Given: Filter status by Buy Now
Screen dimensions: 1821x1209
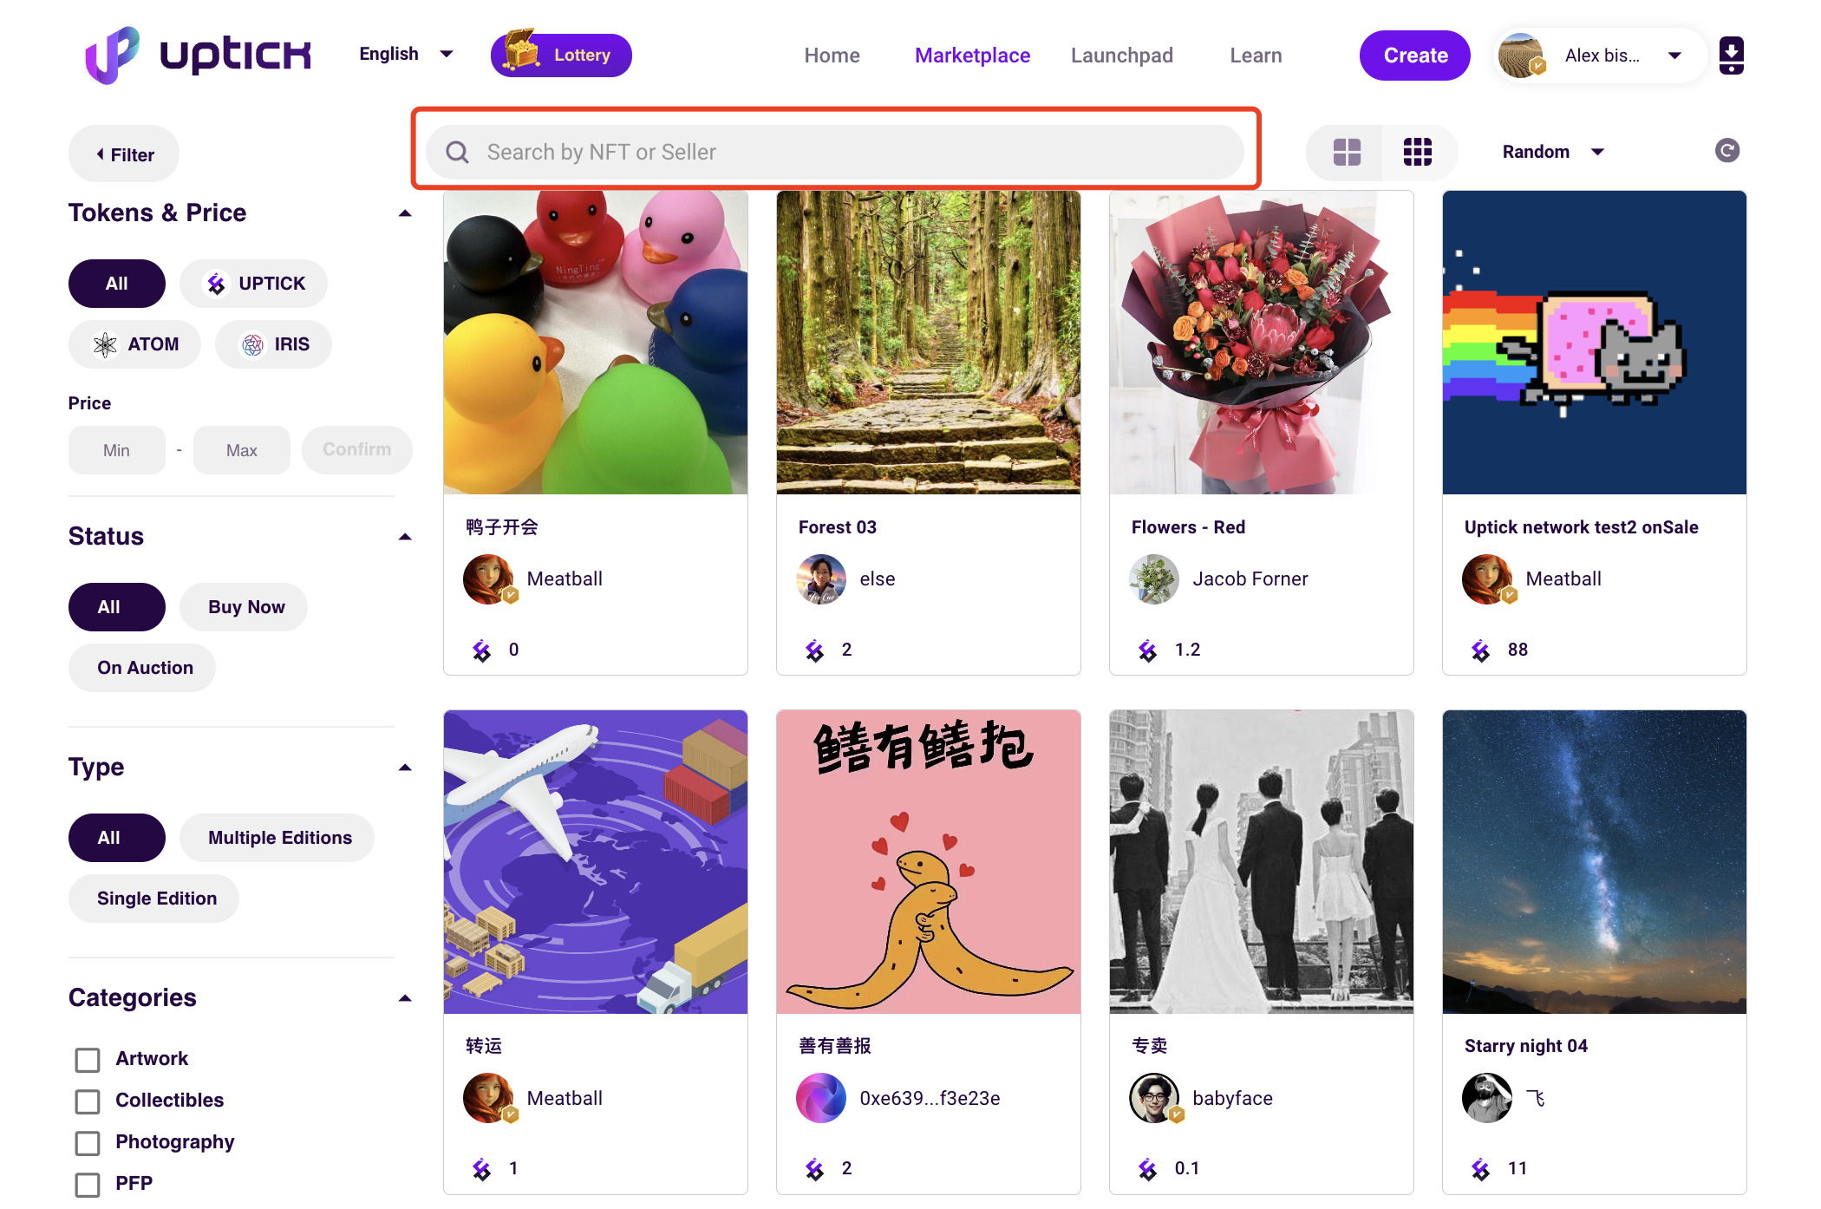Looking at the screenshot, I should pyautogui.click(x=245, y=607).
